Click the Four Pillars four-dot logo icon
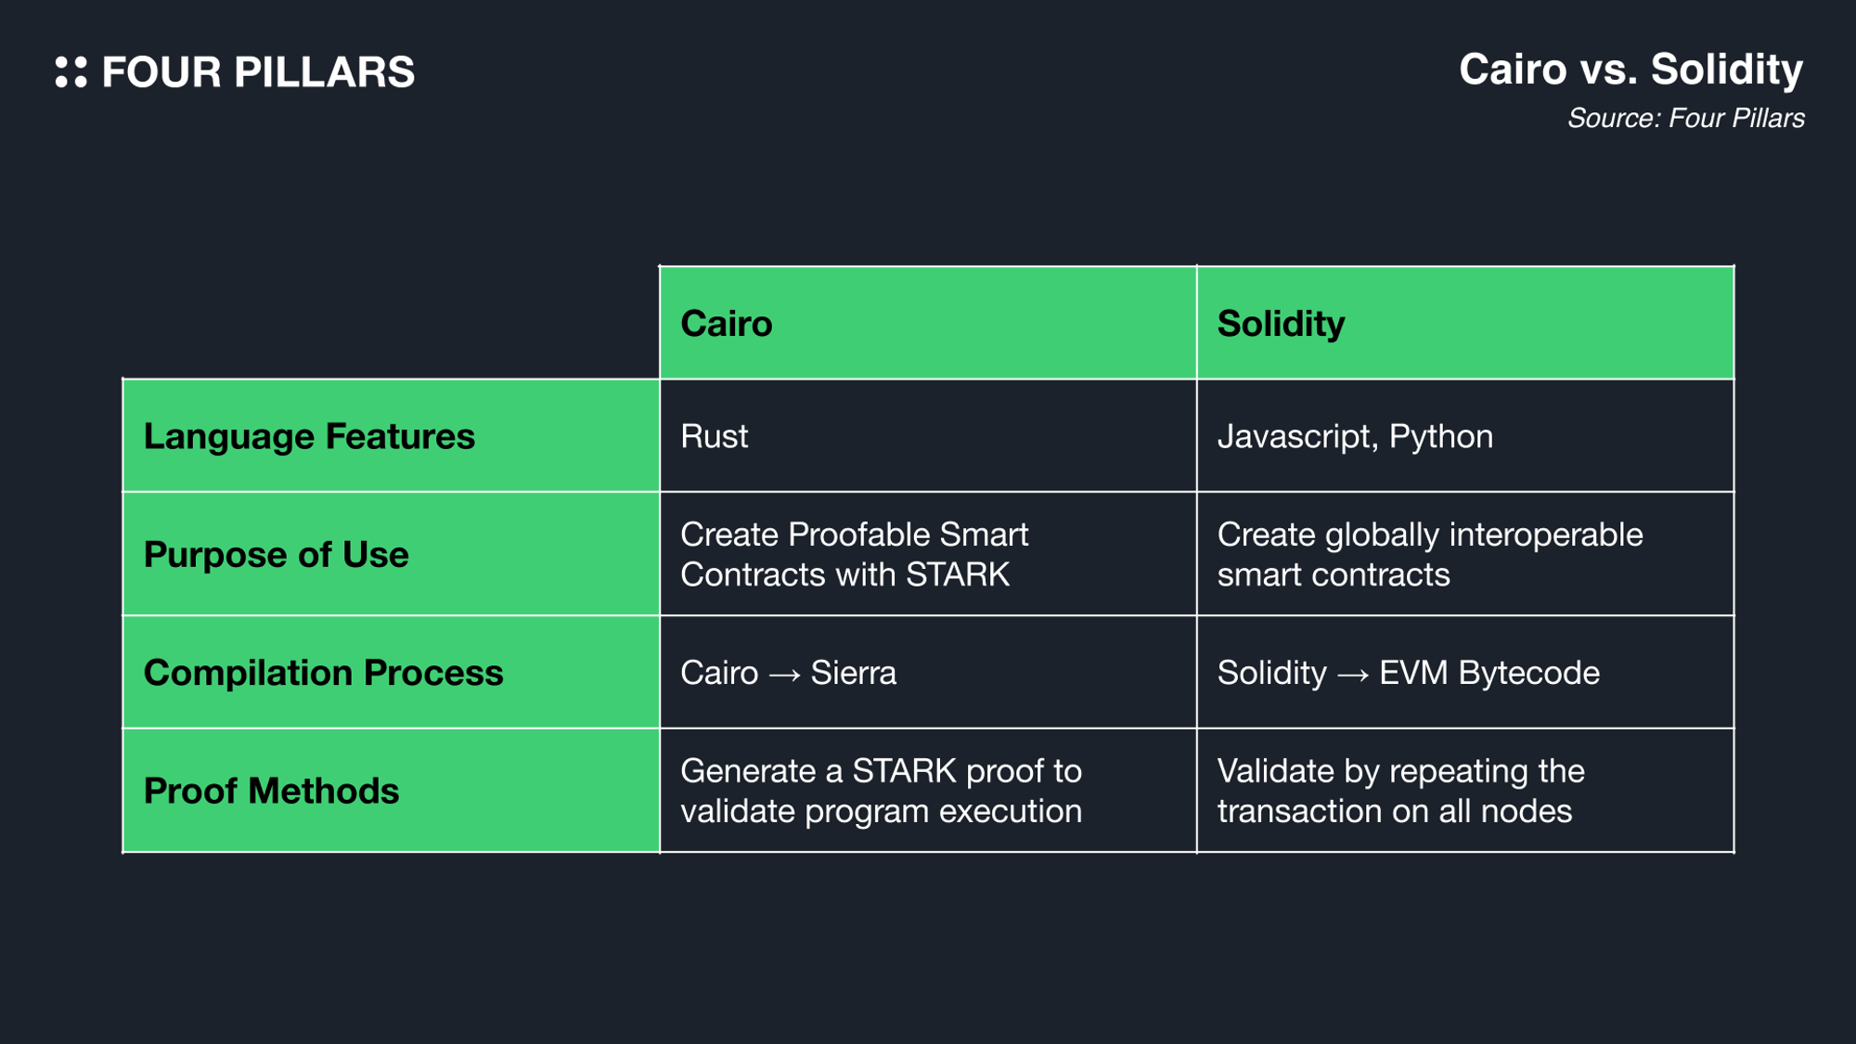This screenshot has width=1856, height=1044. tap(71, 72)
